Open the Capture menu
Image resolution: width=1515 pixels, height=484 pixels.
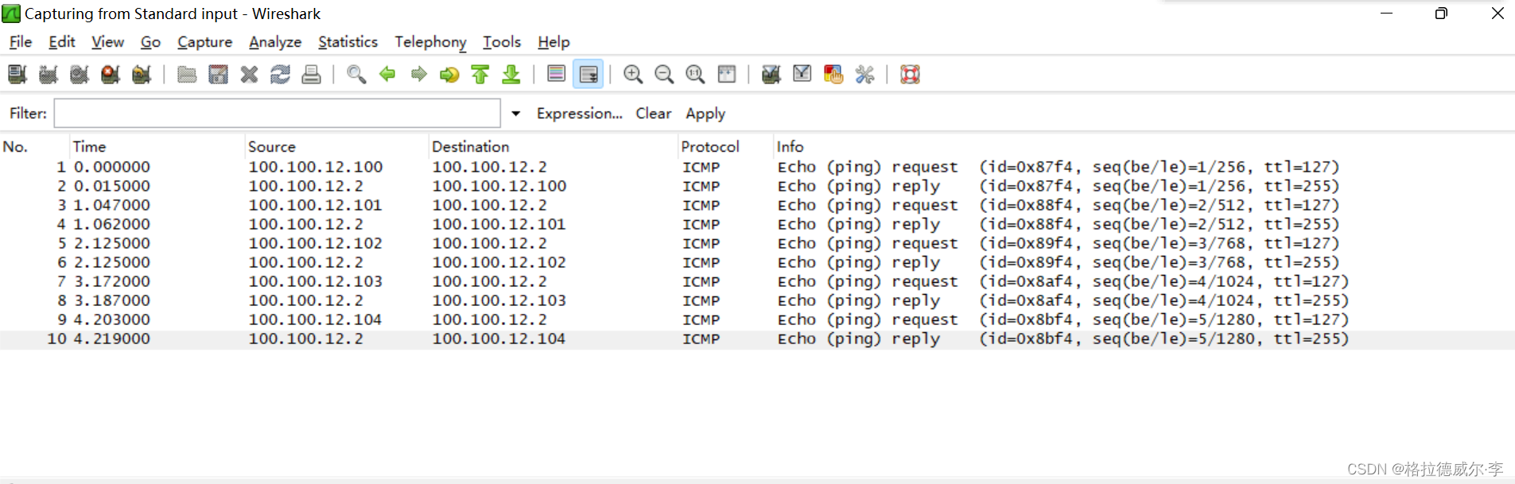coord(204,42)
